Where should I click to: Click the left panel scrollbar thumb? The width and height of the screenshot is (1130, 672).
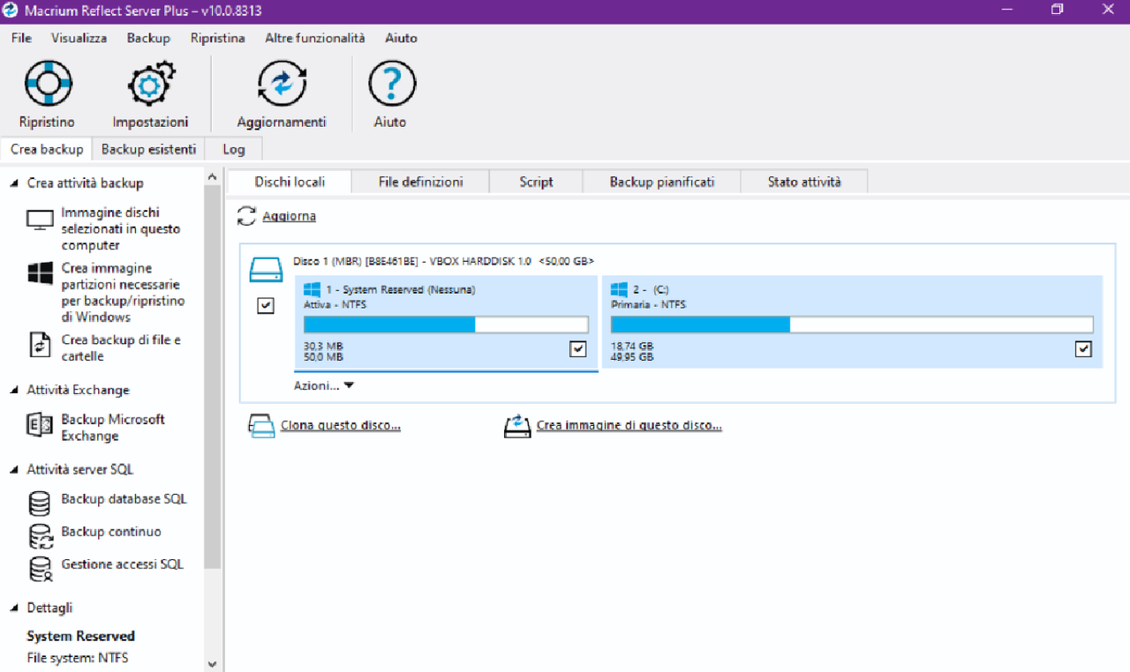(x=212, y=377)
